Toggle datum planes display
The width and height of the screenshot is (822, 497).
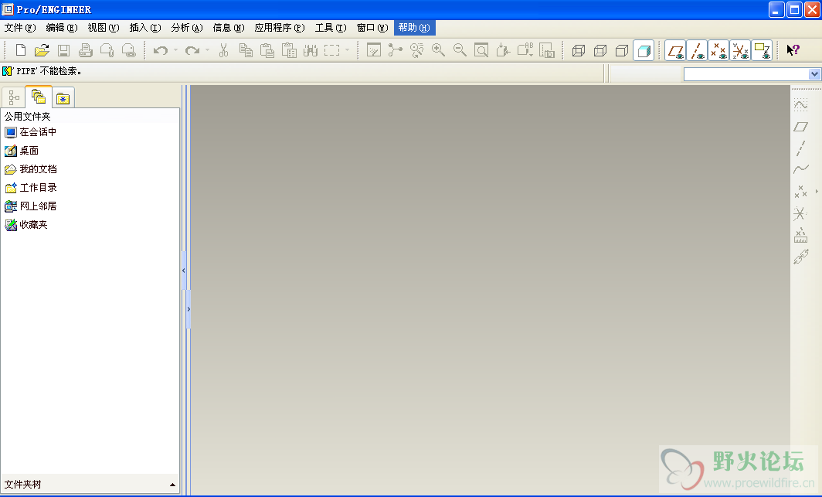click(x=676, y=50)
